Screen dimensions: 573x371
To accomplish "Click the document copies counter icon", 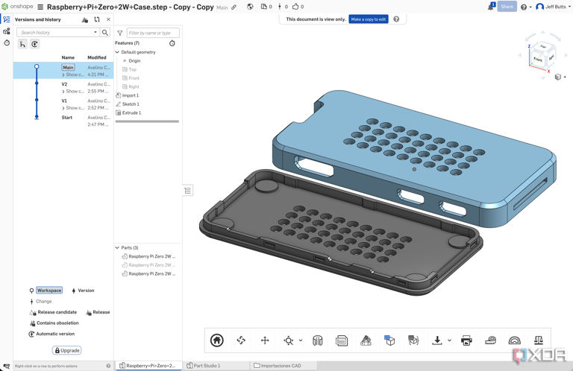I will pyautogui.click(x=264, y=7).
